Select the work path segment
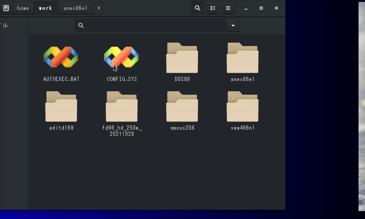 tap(46, 8)
